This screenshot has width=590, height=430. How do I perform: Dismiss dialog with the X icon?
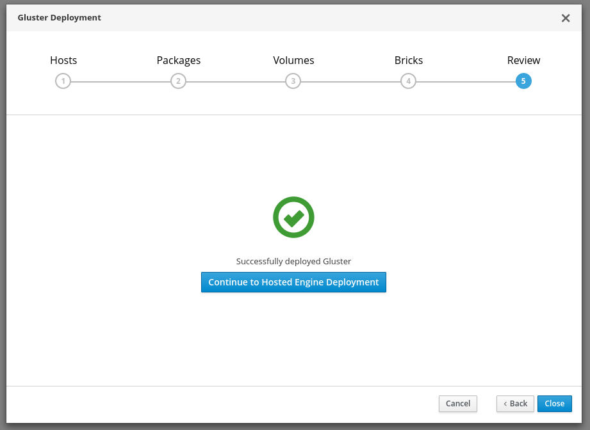566,18
